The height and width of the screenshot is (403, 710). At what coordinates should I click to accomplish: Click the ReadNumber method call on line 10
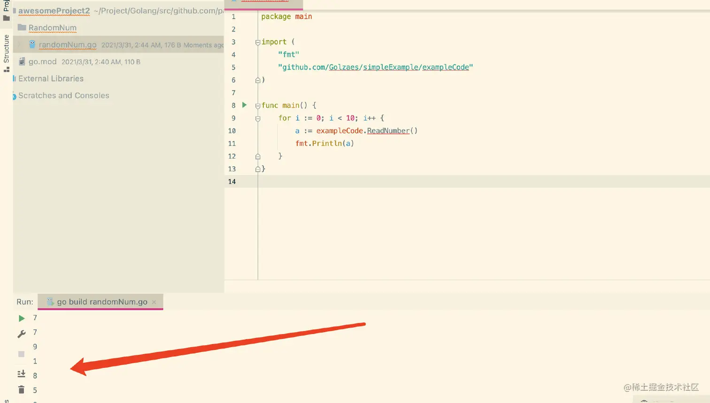tap(388, 130)
